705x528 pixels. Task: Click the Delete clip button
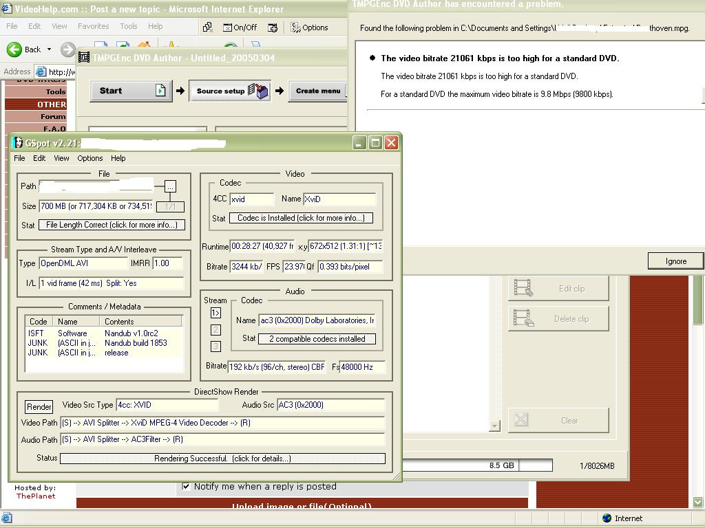click(x=558, y=319)
